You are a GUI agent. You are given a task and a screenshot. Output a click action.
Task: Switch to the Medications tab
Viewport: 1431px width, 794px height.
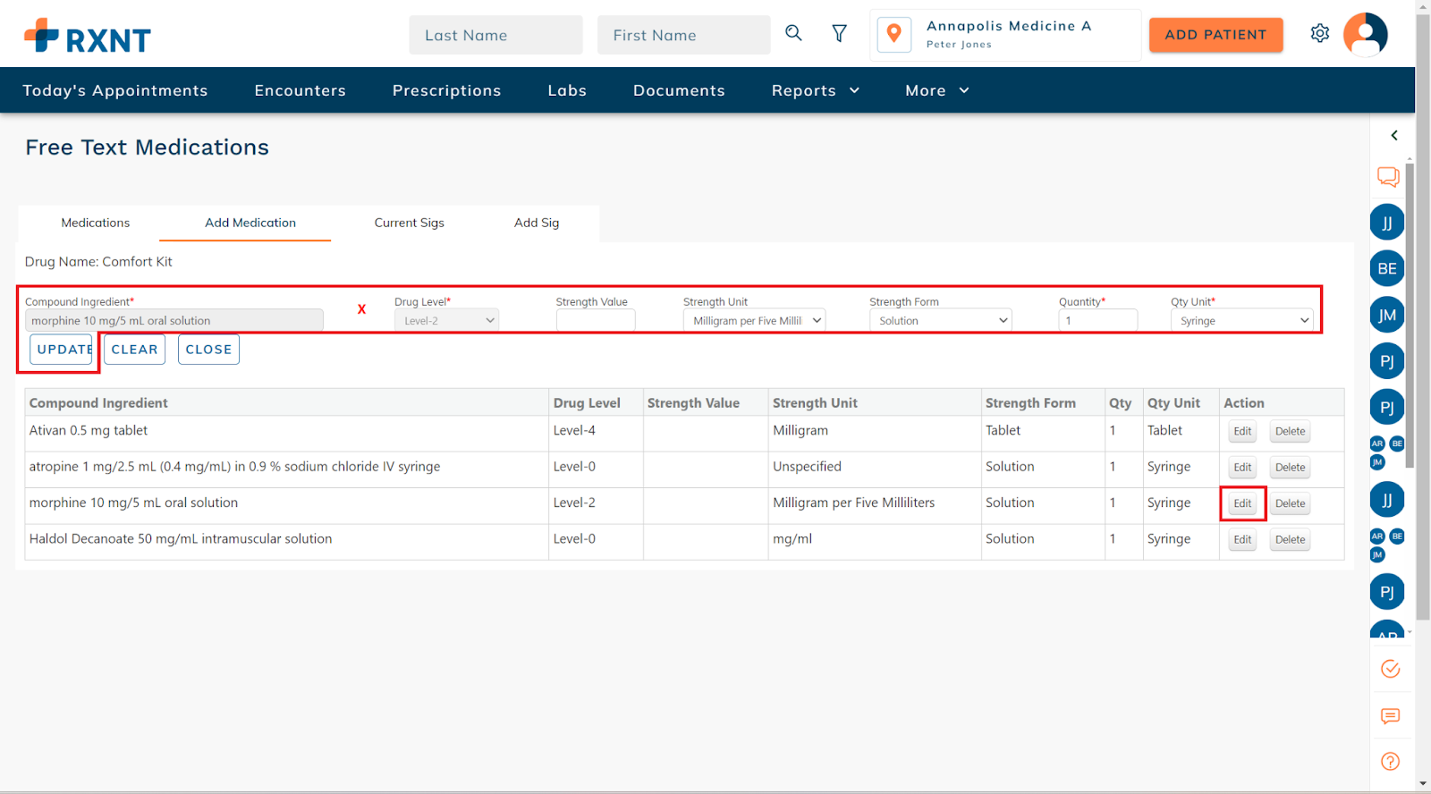pyautogui.click(x=96, y=223)
